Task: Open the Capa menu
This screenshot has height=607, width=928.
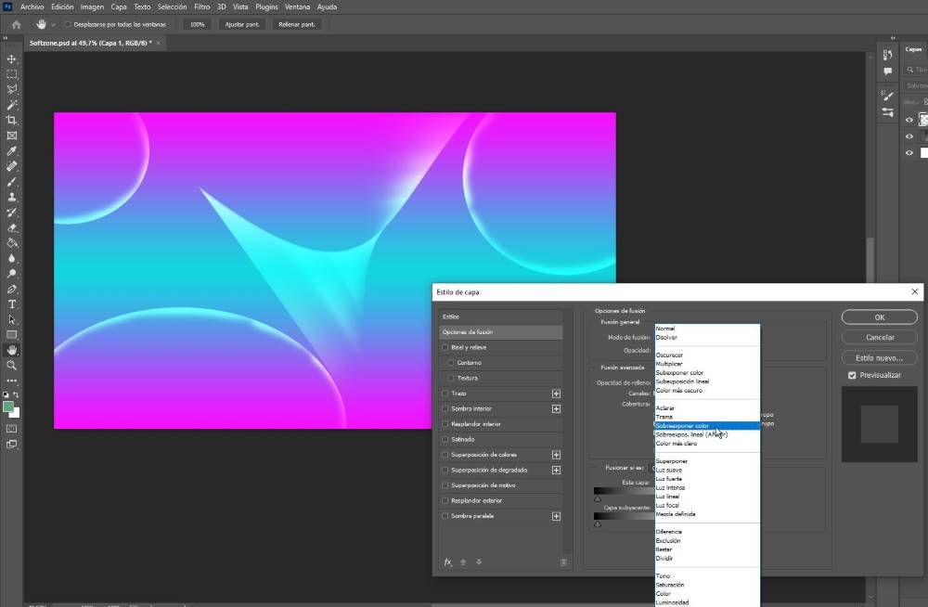Action: 119,7
